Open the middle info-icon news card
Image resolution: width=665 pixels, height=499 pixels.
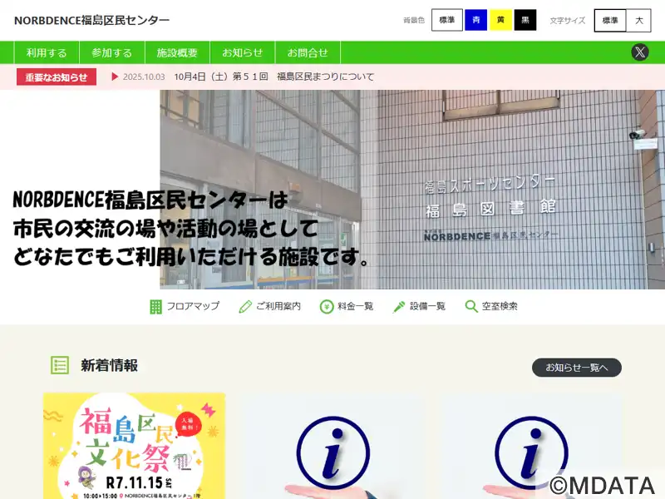[332, 446]
